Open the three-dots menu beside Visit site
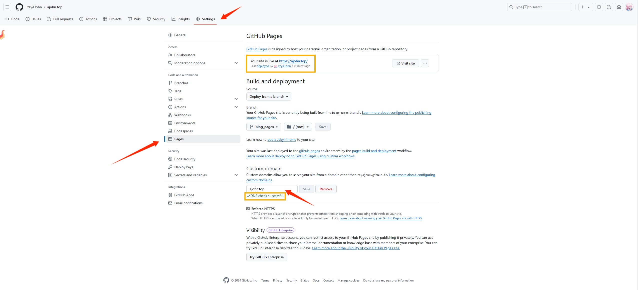638x290 pixels. click(425, 63)
